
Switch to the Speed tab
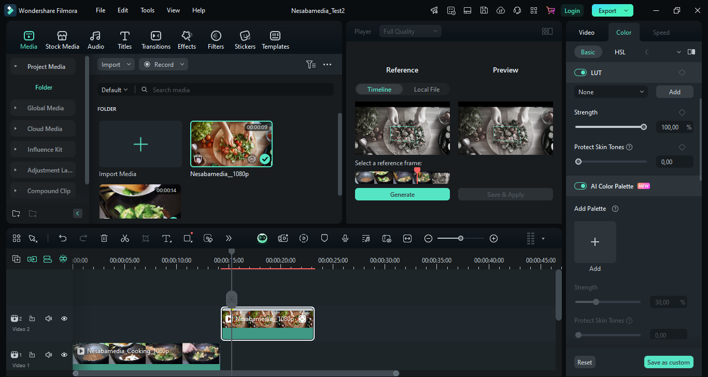[661, 32]
